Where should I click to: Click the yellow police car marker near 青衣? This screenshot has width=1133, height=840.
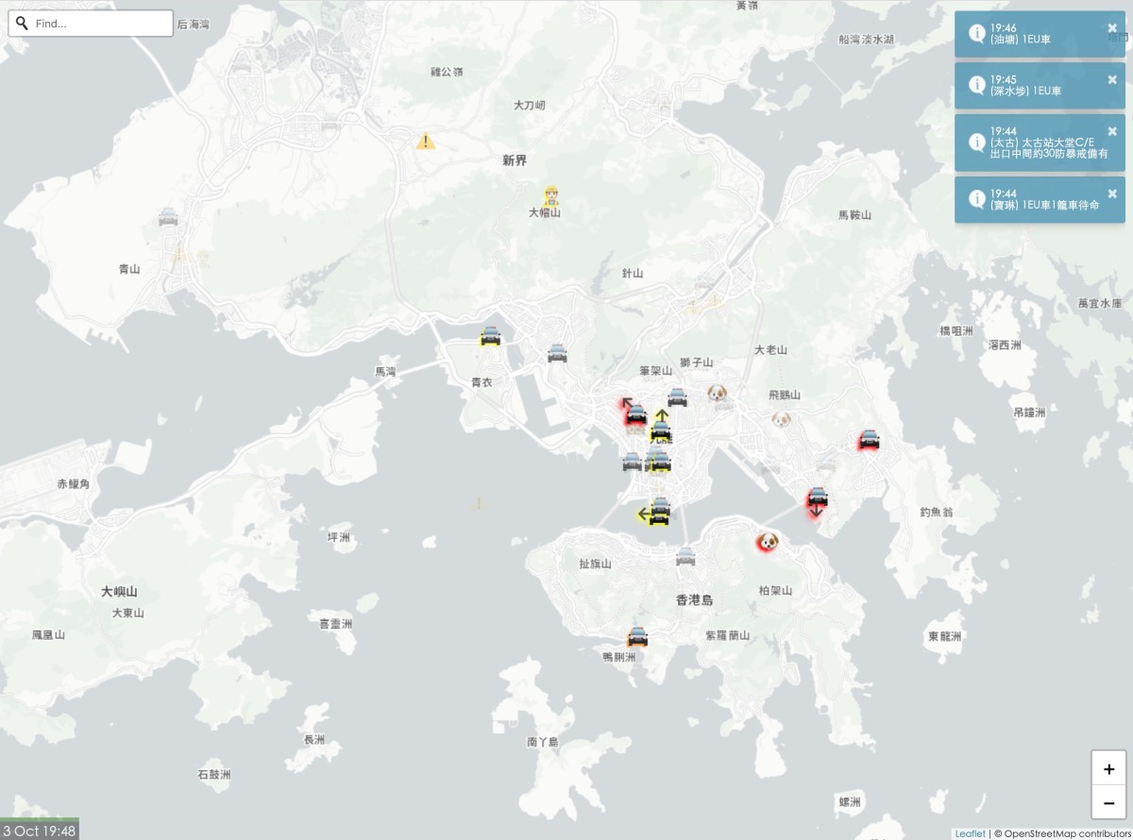[x=490, y=337]
